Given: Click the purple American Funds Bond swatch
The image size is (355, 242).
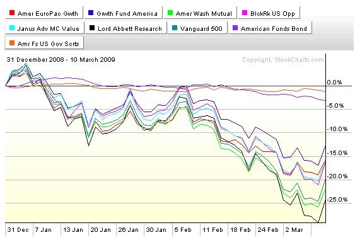Looking at the screenshot, I should click(x=235, y=28).
